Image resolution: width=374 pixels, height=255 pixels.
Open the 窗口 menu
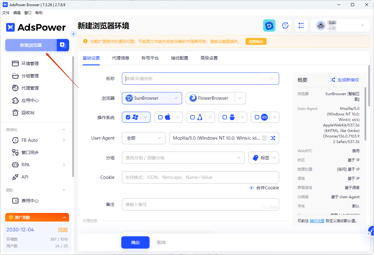coord(28,13)
